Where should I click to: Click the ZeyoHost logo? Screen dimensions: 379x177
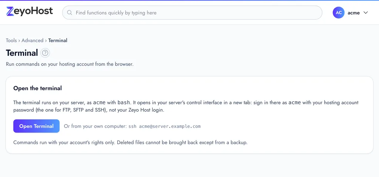coord(30,11)
